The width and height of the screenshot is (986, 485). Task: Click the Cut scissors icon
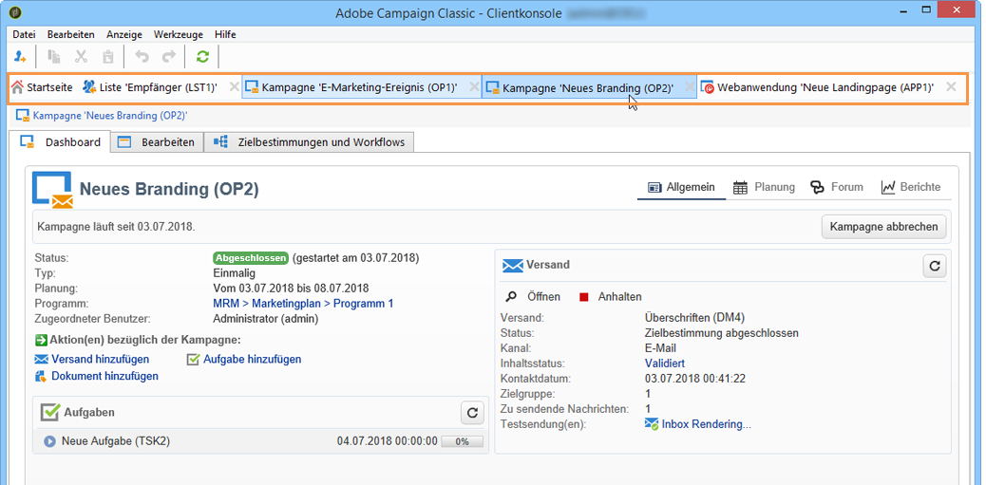(81, 57)
